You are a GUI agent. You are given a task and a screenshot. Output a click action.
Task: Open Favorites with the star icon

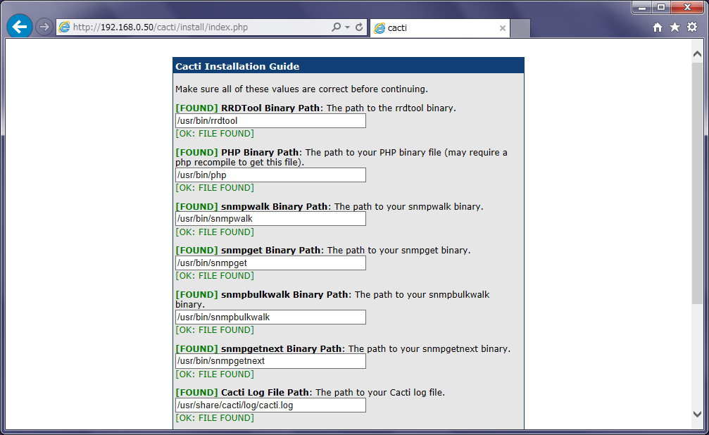tap(675, 27)
